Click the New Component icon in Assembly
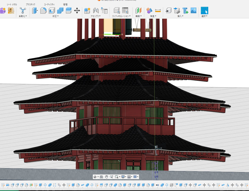This screenshot has width=249, height=191. [87, 11]
